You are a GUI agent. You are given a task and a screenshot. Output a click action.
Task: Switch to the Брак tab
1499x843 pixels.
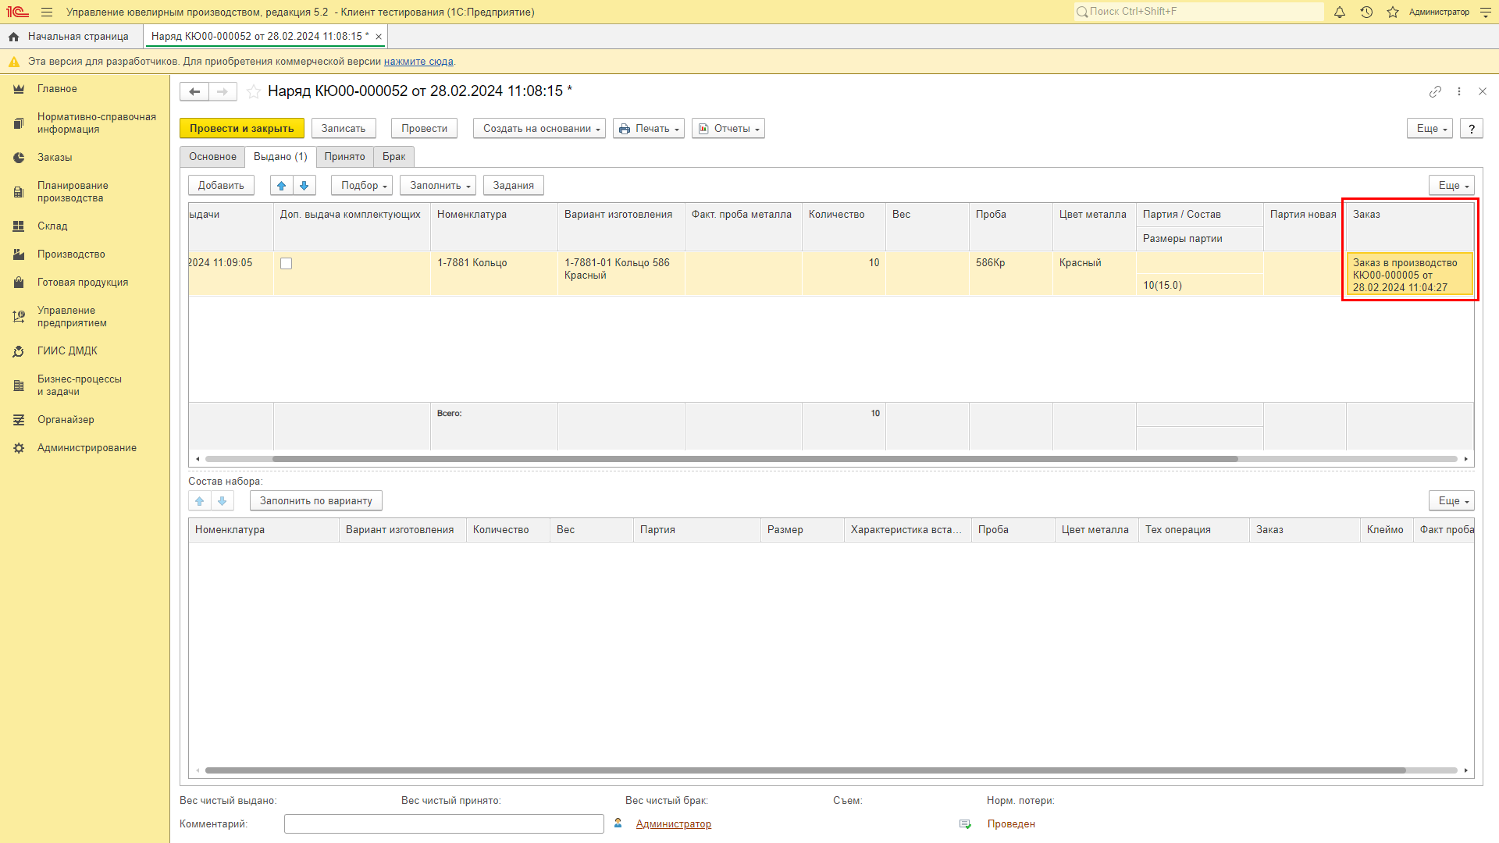[x=393, y=157]
